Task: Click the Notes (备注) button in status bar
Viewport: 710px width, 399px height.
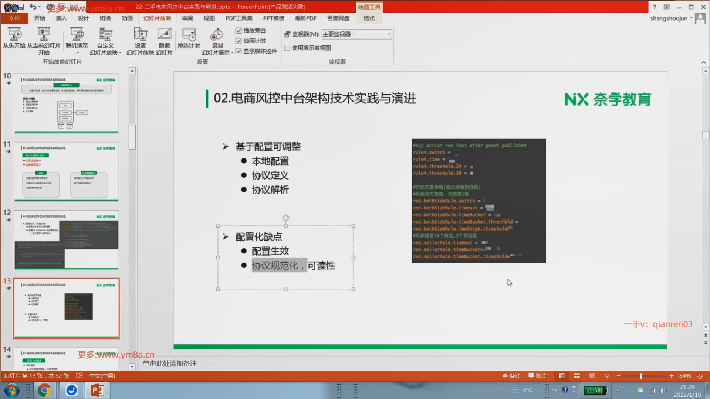Action: (511, 376)
